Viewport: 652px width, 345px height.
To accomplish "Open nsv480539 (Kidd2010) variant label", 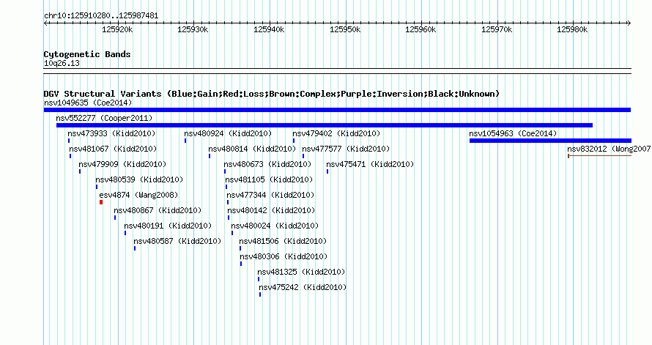I will click(x=139, y=179).
